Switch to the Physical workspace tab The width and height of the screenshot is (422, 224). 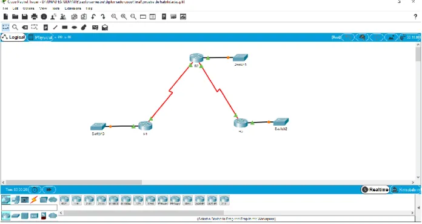[x=41, y=37]
